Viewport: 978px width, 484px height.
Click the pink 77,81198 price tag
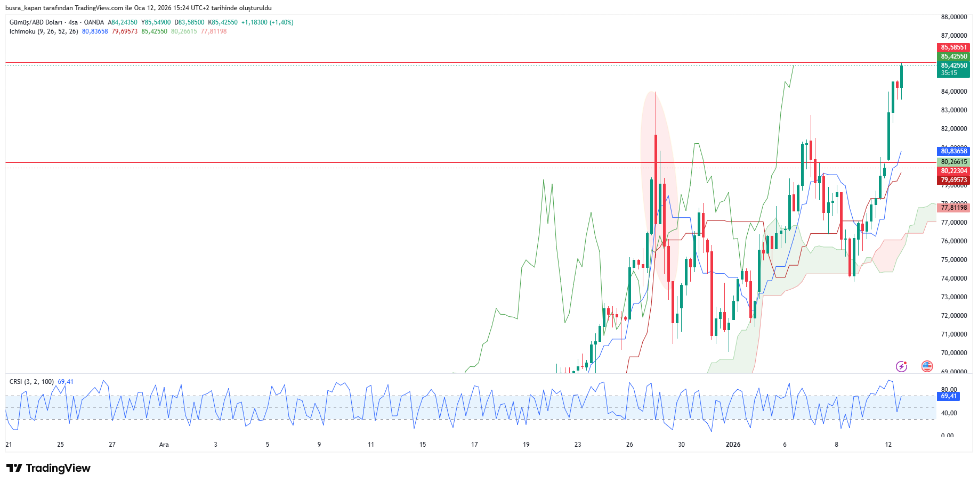pos(953,208)
